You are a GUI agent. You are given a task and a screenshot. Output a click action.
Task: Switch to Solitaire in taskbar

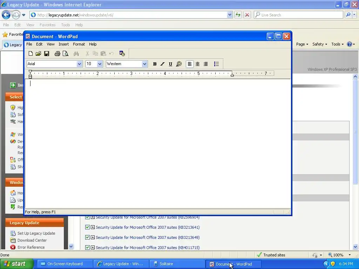tap(177, 264)
